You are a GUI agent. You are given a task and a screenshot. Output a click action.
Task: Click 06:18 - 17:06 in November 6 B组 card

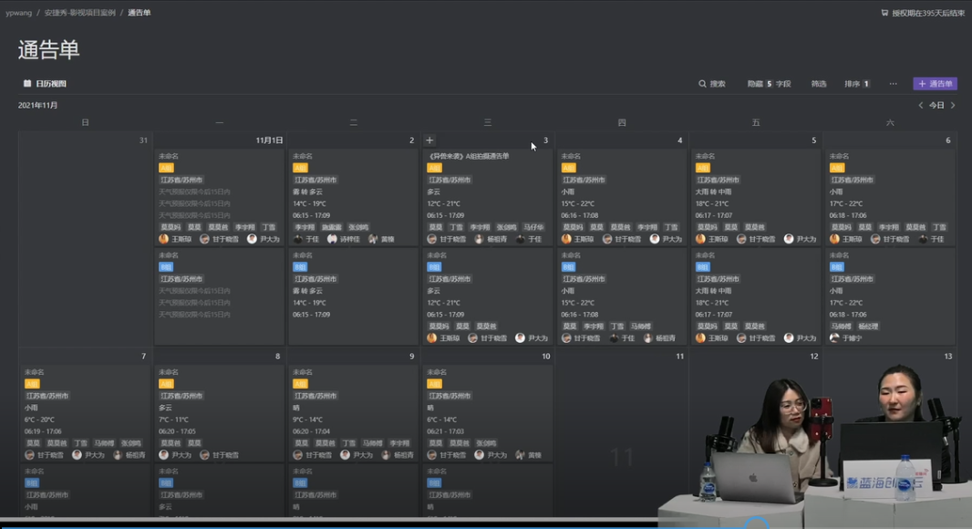coord(849,315)
